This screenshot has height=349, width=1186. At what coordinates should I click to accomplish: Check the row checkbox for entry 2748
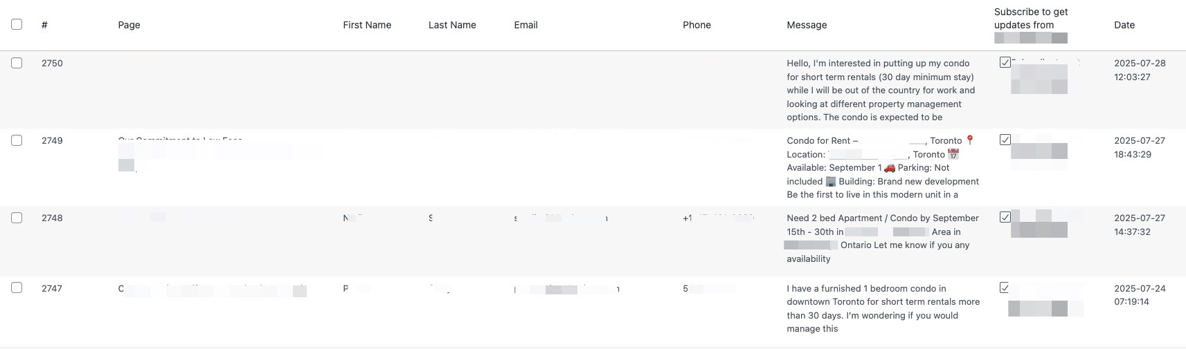coord(17,218)
